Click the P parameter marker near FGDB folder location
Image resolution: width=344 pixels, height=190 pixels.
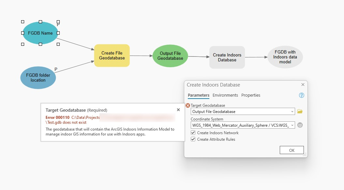56,69
